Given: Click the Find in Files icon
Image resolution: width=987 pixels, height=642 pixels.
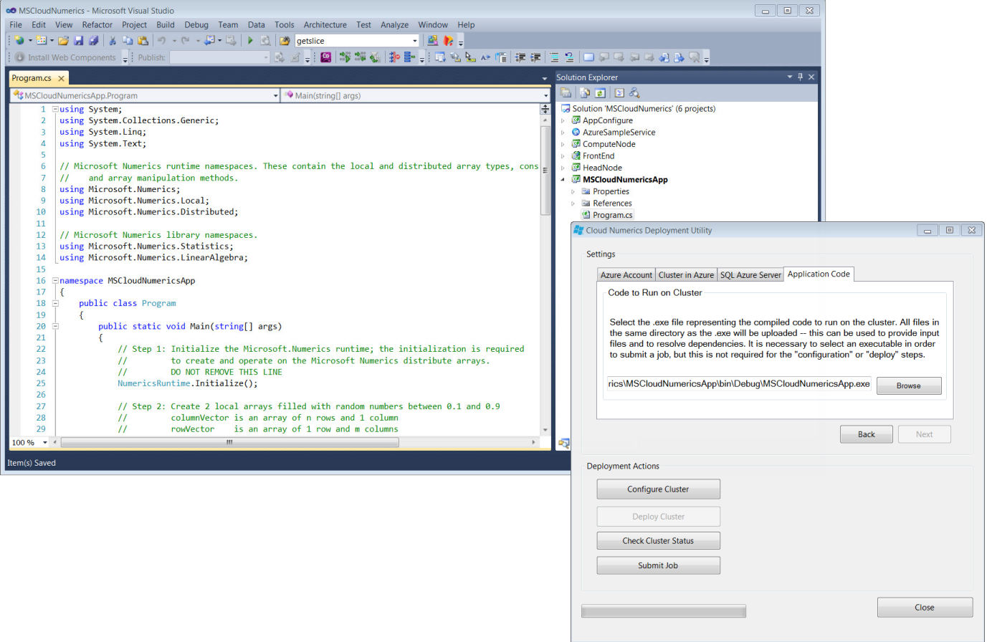Looking at the screenshot, I should pyautogui.click(x=285, y=41).
